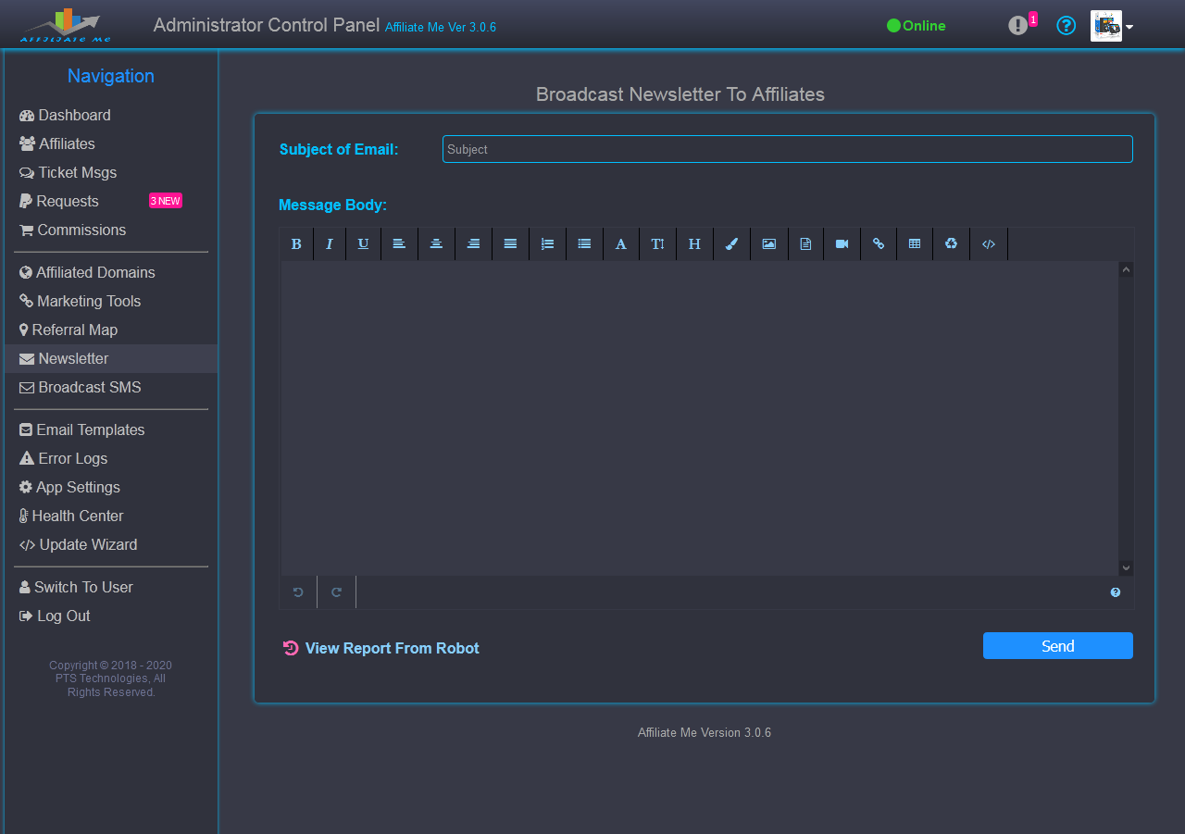Toggle italic formatting in the editor
The width and height of the screenshot is (1185, 834).
(330, 244)
